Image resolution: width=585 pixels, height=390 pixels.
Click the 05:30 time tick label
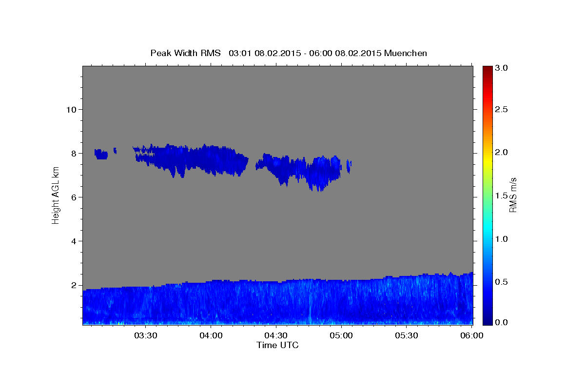point(407,335)
